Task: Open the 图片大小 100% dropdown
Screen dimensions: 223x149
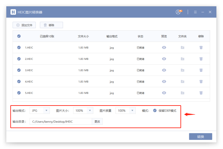Action: [83, 111]
